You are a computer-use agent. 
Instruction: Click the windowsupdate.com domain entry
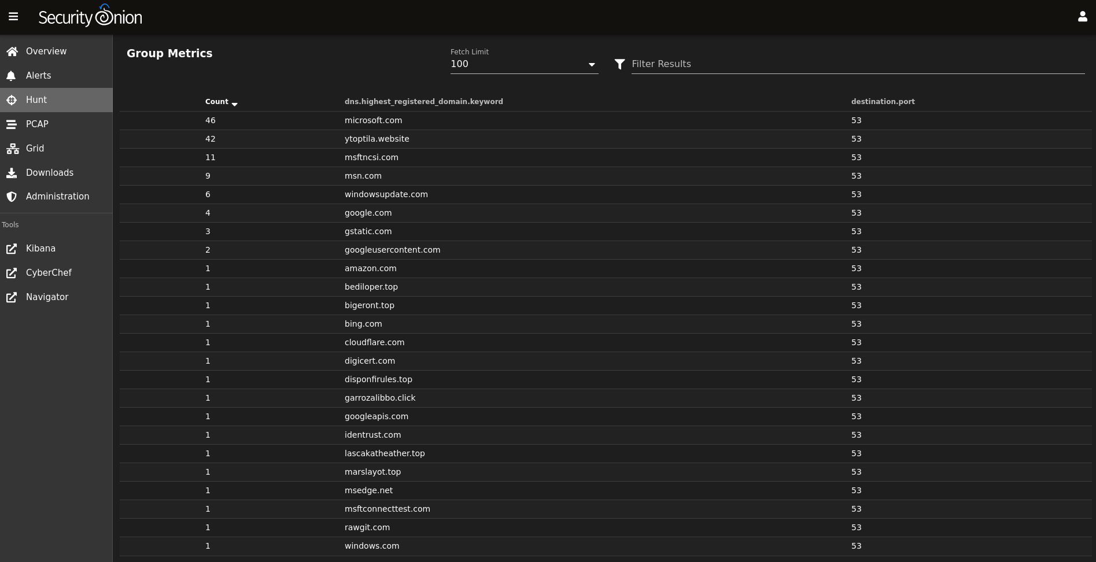click(x=386, y=194)
